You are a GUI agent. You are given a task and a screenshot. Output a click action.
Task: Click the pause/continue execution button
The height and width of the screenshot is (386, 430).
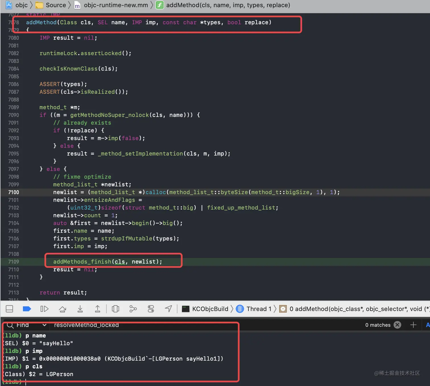click(44, 309)
